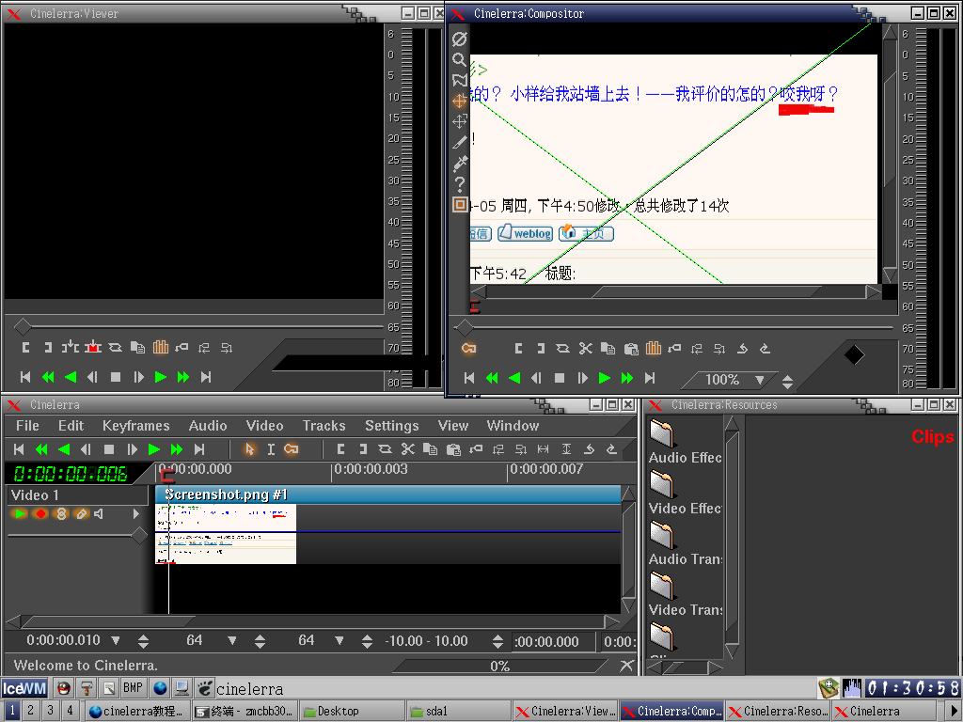This screenshot has width=963, height=722.
Task: Open the Edit menu
Action: [71, 426]
